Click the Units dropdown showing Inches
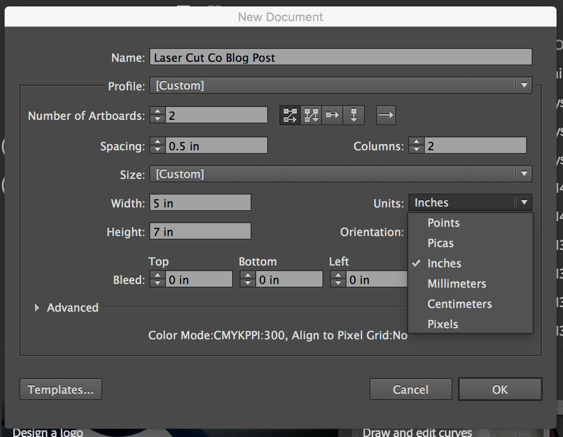 click(x=470, y=202)
